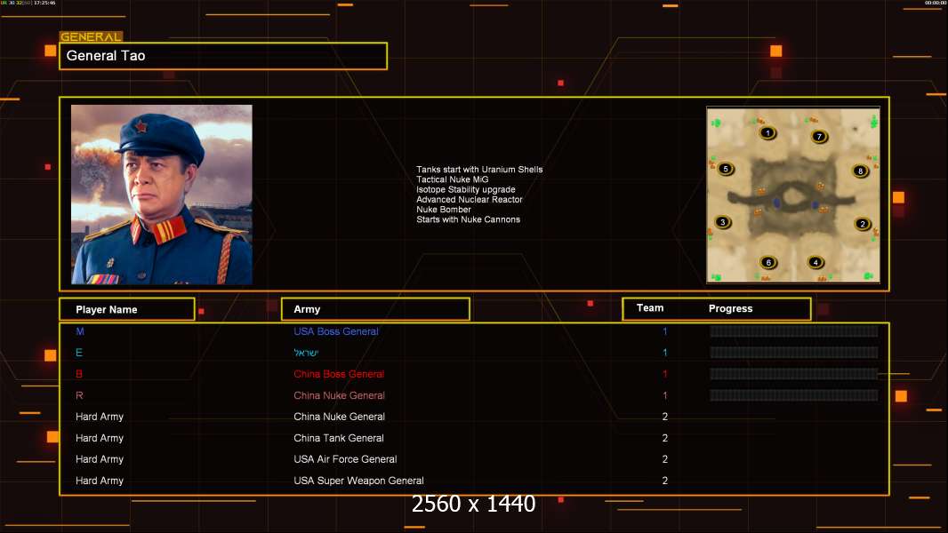Click the Hebrew army name for player E

(x=306, y=353)
